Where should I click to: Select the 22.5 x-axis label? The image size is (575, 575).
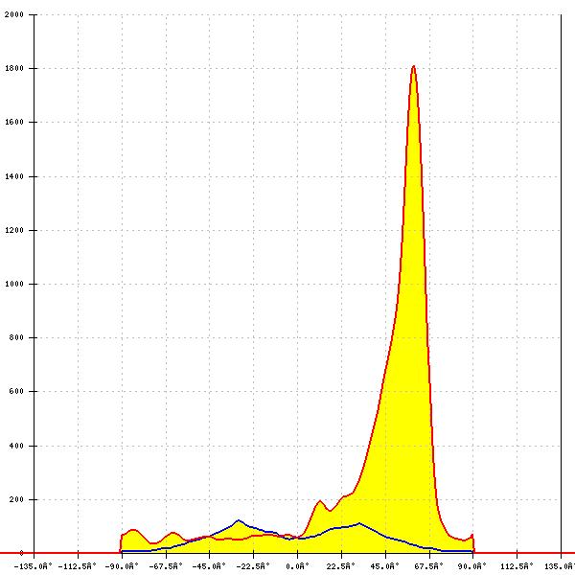pyautogui.click(x=341, y=566)
